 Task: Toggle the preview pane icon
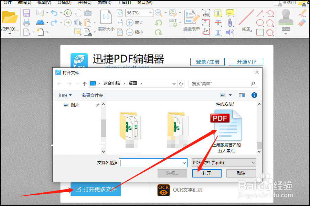tap(242, 95)
